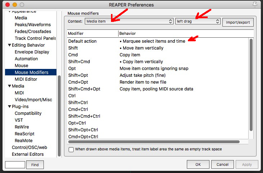Image resolution: width=263 pixels, height=173 pixels.
Task: Open Video/Import/Misc preferences
Action: tap(33, 100)
